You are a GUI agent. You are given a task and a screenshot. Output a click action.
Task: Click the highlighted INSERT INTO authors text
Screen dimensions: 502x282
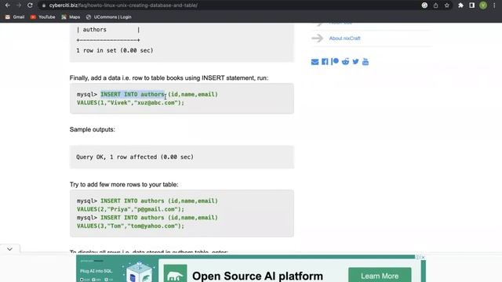pos(133,94)
